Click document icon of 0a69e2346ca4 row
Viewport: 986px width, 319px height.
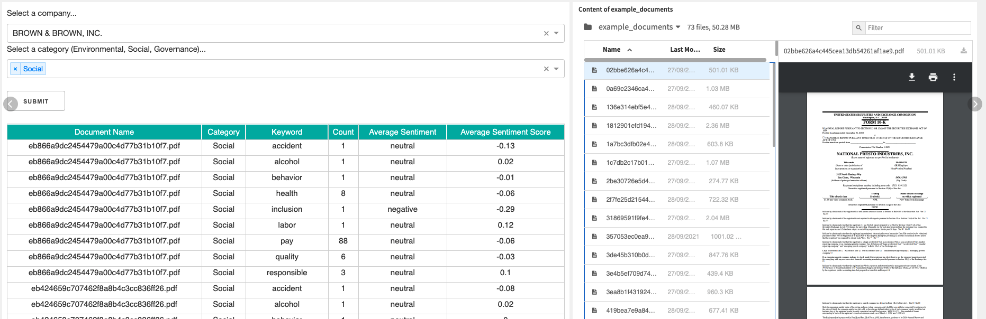tap(594, 89)
